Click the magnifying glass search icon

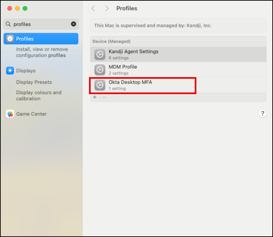[8, 24]
